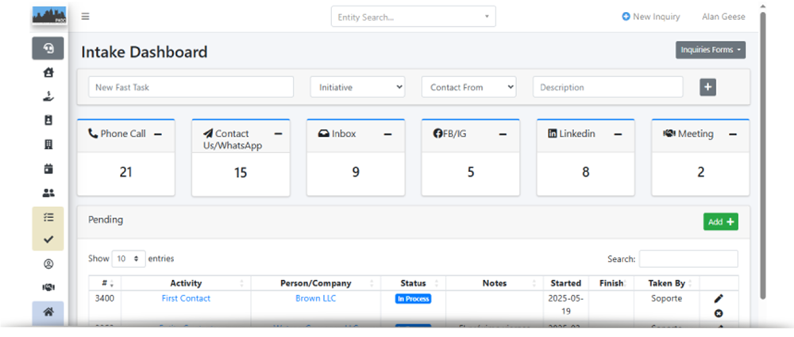Click the hamburger menu icon
794x337 pixels.
tap(85, 17)
